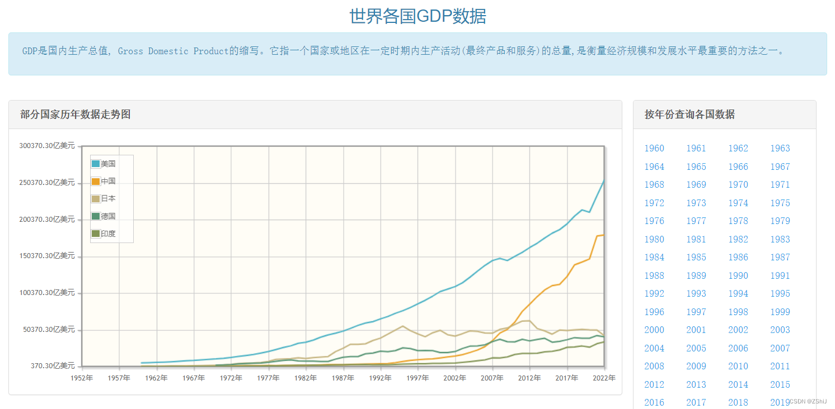835x409 pixels.
Task: View GDP data for 1973
Action: [696, 203]
